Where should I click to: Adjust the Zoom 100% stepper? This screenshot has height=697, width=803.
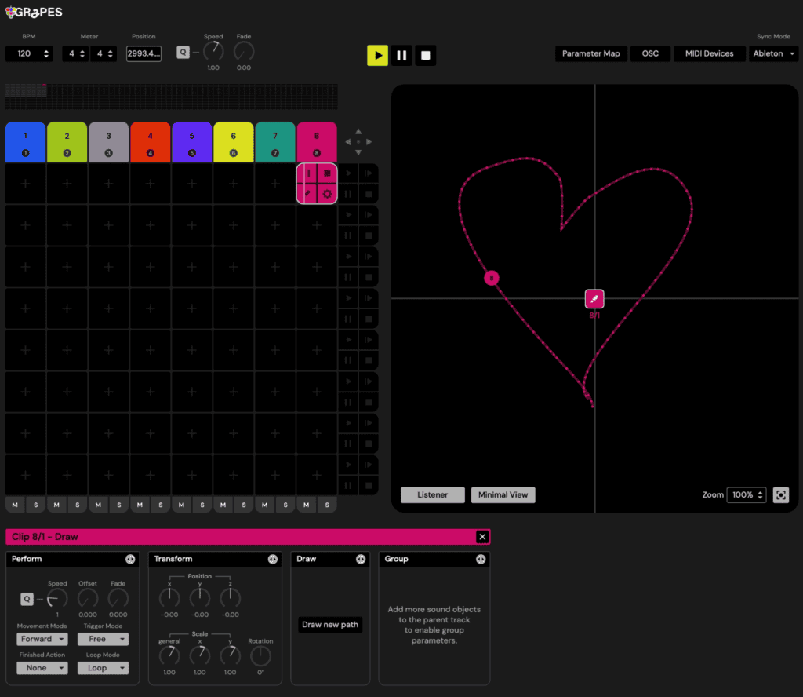[x=760, y=495]
